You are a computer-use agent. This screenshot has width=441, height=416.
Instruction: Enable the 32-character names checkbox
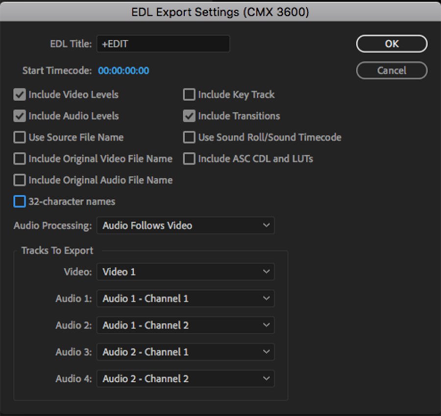(20, 201)
